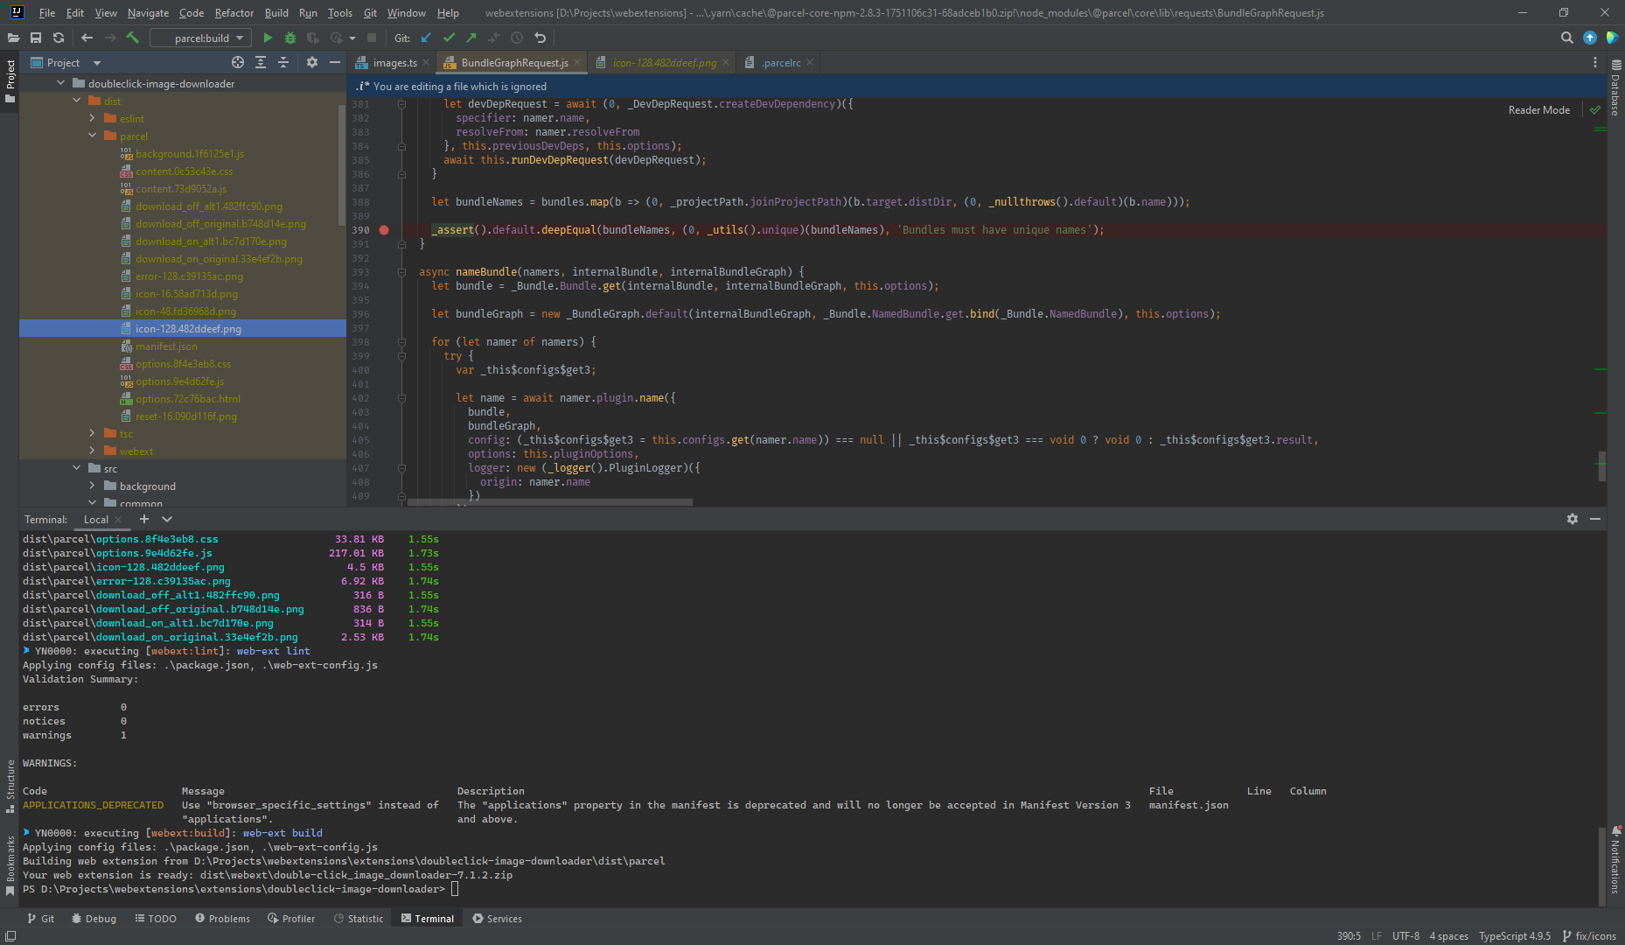Viewport: 1625px width, 945px height.
Task: Collapse All nodes in the Project panel
Action: pyautogui.click(x=283, y=62)
